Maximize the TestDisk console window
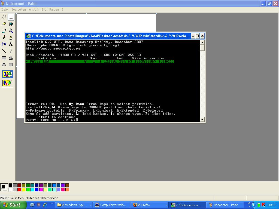The width and height of the screenshot is (279, 209). [197, 36]
